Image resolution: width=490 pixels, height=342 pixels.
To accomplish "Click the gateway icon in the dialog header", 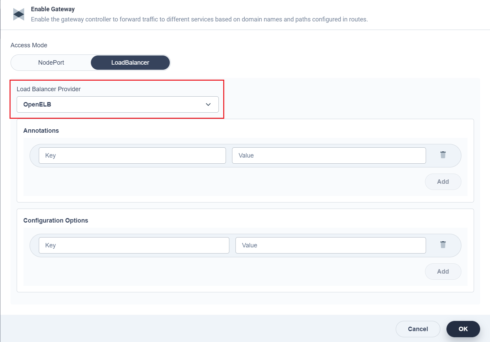I will (18, 14).
